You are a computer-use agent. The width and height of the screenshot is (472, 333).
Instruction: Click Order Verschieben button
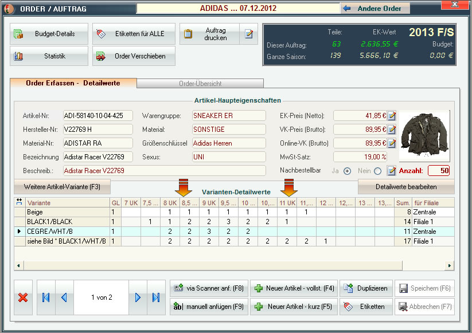pyautogui.click(x=134, y=56)
